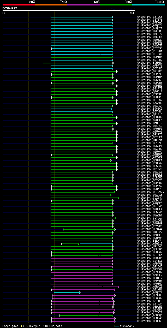Click the arrowhead ending the B9I9P8 alignment
Screen dimensions: 167x328
tap(117, 71)
